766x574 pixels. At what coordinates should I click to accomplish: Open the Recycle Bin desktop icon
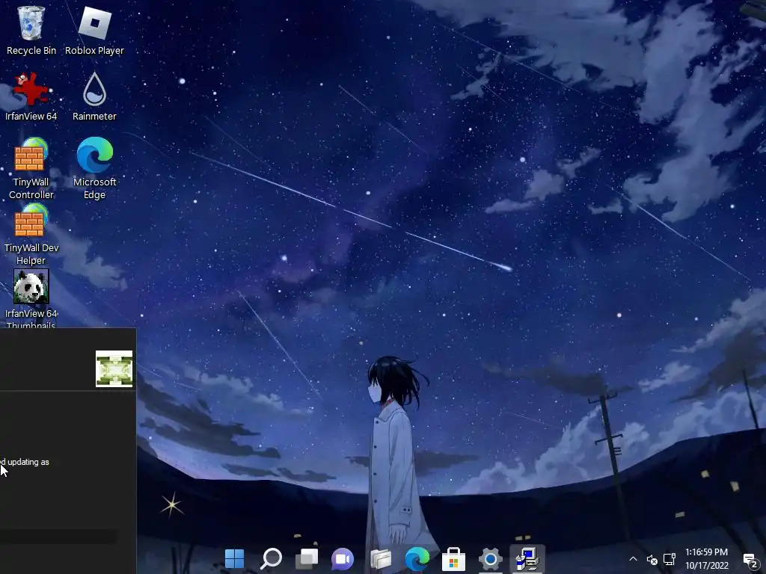pyautogui.click(x=31, y=30)
